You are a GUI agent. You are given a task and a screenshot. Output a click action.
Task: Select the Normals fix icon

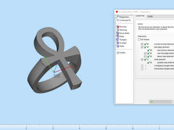pyautogui.click(x=117, y=27)
